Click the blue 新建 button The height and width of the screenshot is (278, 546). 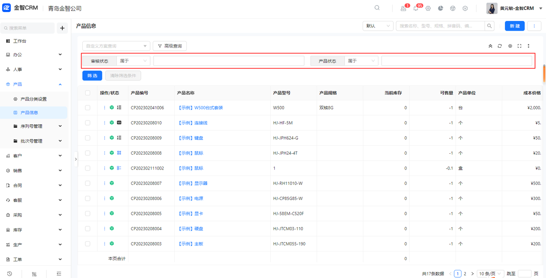tap(515, 26)
